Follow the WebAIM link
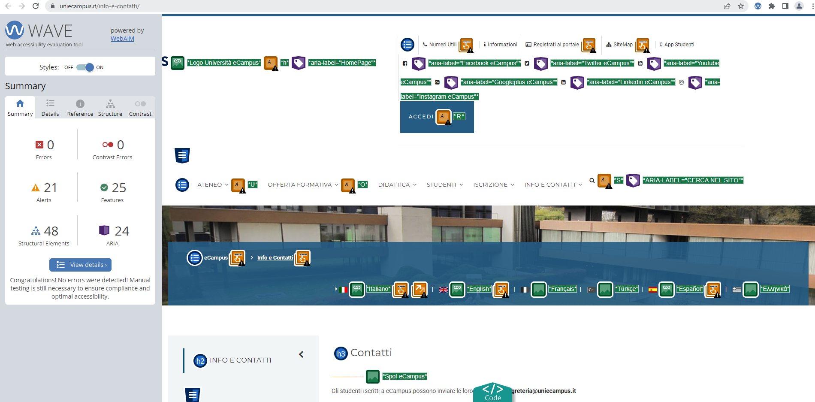Image resolution: width=815 pixels, height=402 pixels. [122, 39]
